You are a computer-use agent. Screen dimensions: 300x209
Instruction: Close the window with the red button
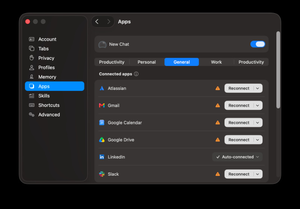[27, 22]
